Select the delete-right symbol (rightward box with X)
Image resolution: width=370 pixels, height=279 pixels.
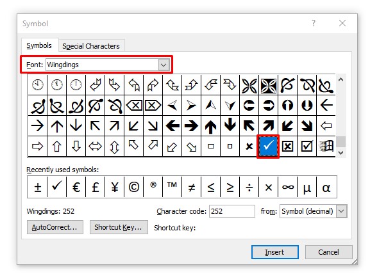click(x=153, y=105)
